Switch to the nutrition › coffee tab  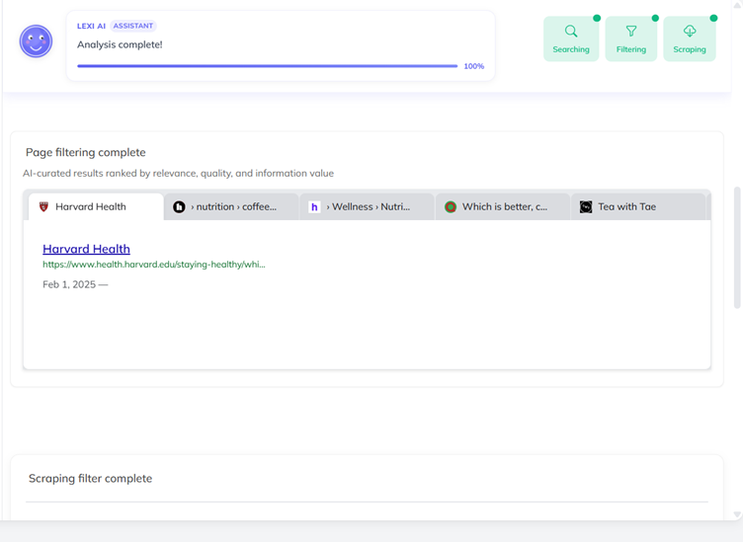point(232,207)
